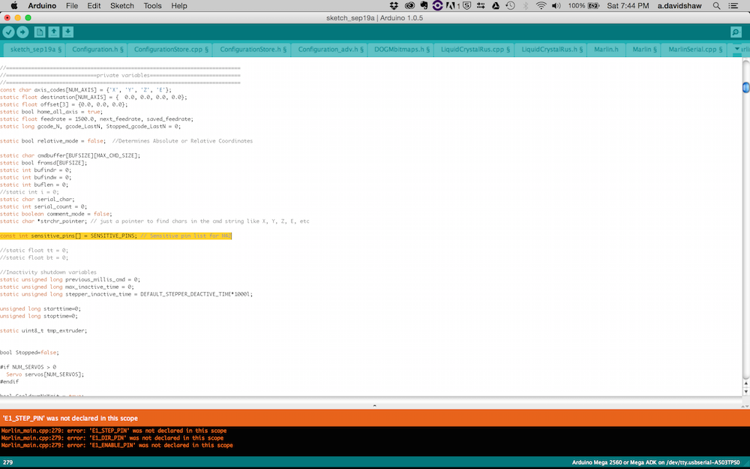Click the 'unsigned long starttime=0;' line
Image resolution: width=750 pixels, height=469 pixels.
coord(40,308)
